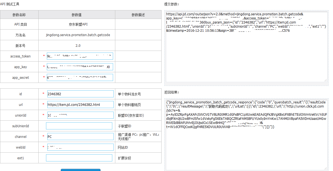Click the method name jingdong.service.promotion.batch.getcode

coord(78,35)
